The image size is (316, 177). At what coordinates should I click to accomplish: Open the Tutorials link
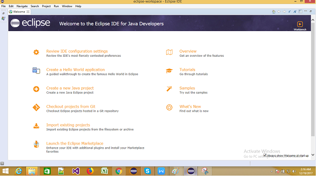187,70
